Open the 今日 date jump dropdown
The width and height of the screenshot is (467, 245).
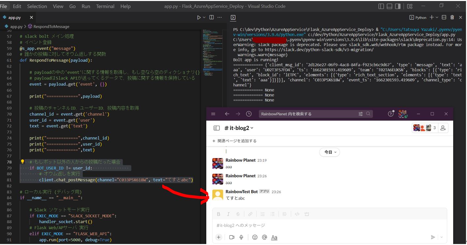(329, 152)
